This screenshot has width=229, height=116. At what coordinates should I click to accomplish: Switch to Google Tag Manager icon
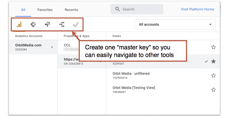(x=33, y=24)
